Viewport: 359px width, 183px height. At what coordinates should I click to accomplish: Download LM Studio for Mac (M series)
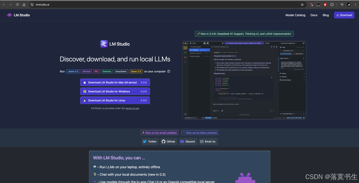115,82
